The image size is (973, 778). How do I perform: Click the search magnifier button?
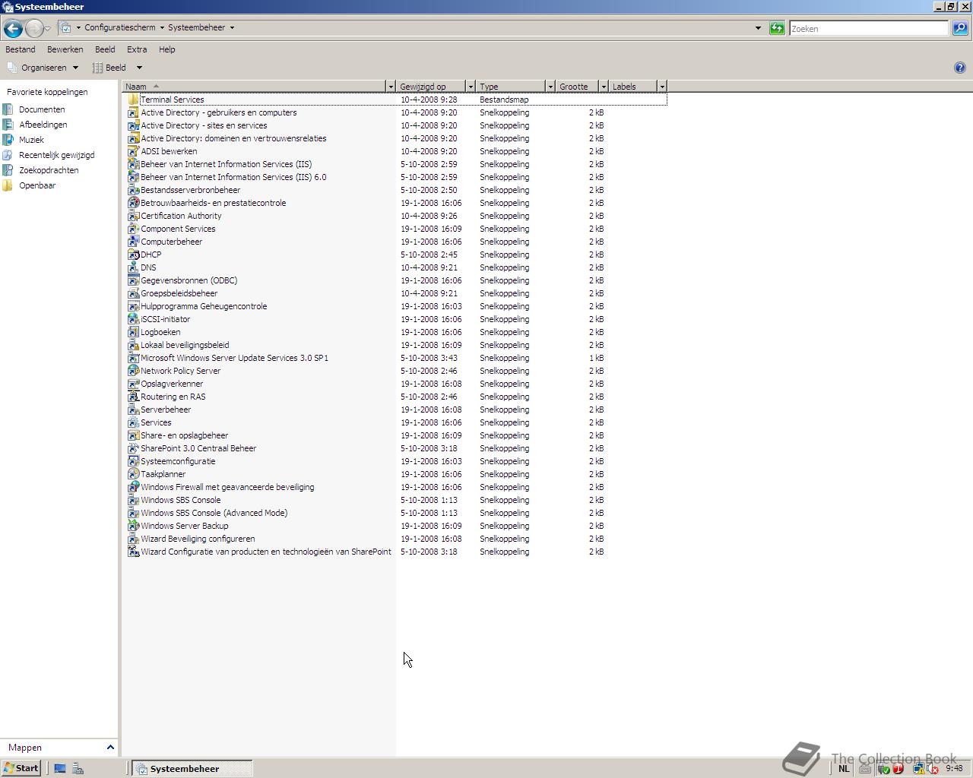click(960, 28)
